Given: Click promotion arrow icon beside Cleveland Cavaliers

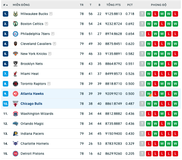Looking at the screenshot, I should 55,44.
